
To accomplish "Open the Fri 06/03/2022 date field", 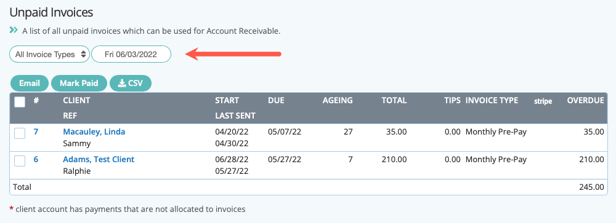I will (131, 55).
